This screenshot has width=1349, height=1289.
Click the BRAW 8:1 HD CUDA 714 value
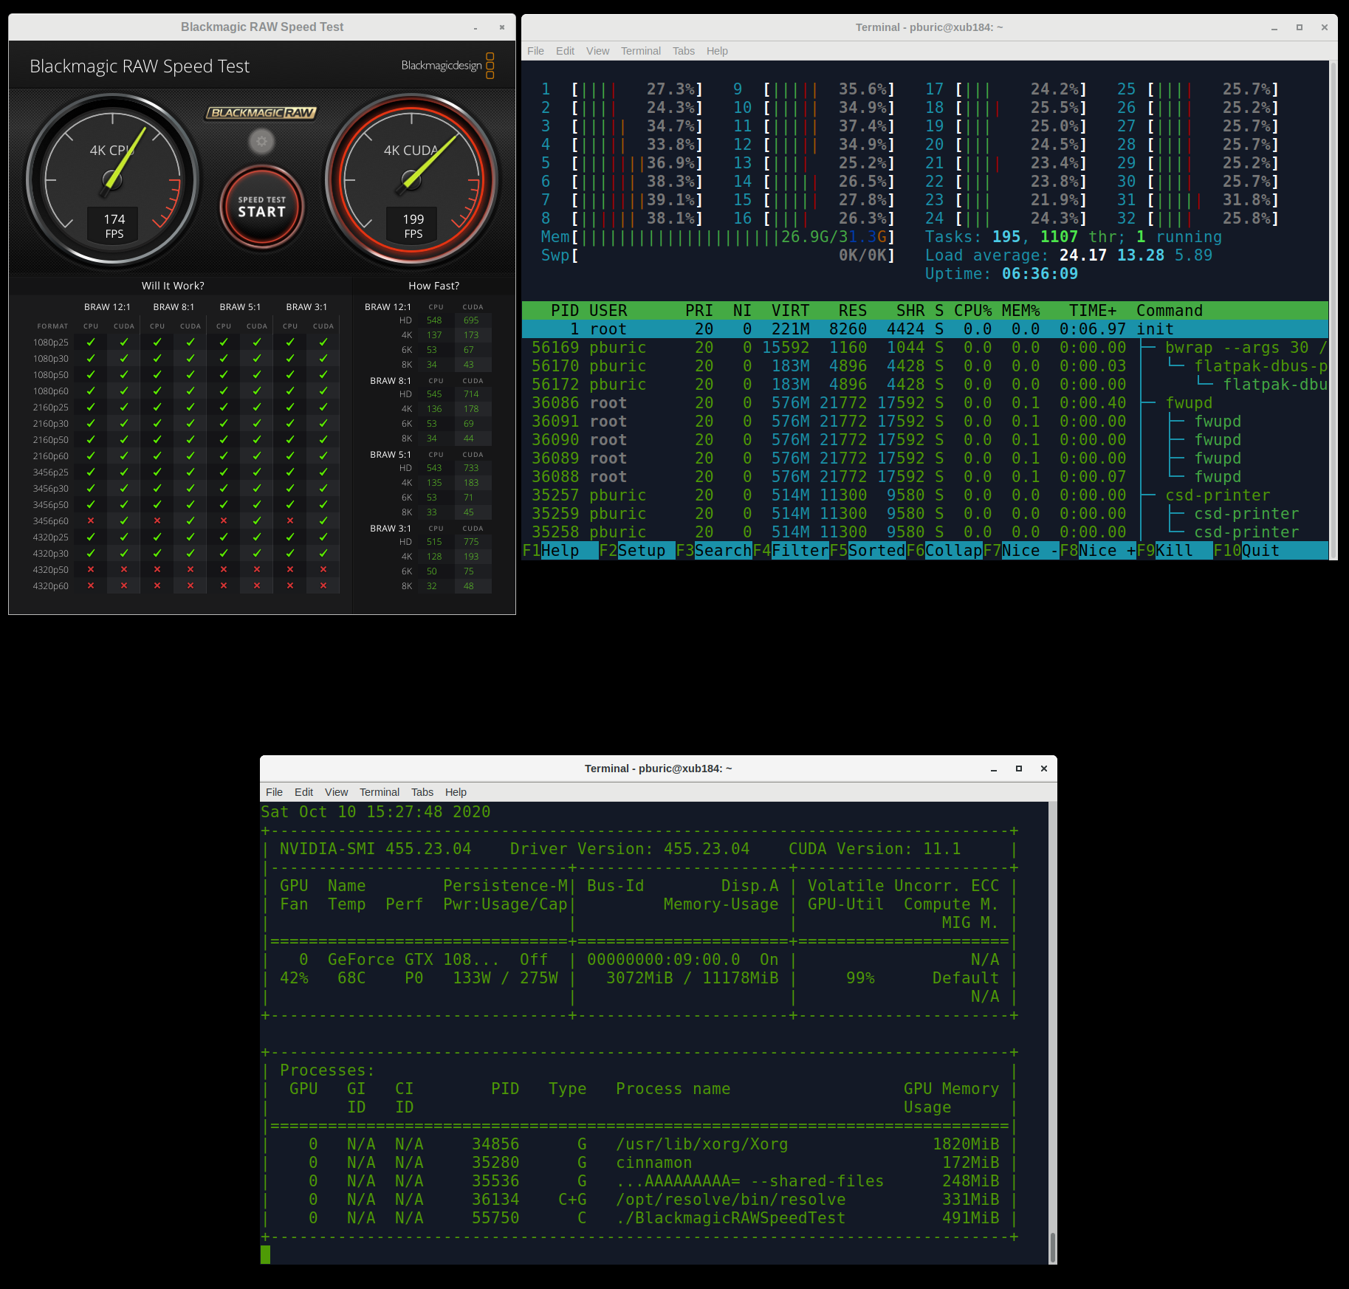pyautogui.click(x=471, y=394)
